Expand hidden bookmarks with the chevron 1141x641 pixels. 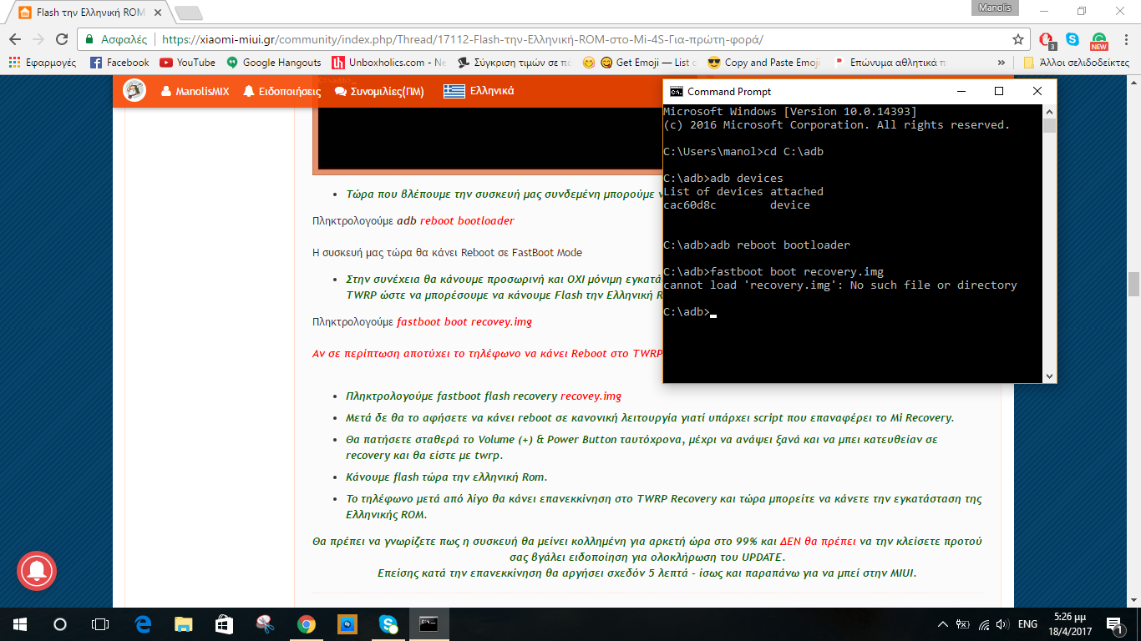click(x=1002, y=63)
